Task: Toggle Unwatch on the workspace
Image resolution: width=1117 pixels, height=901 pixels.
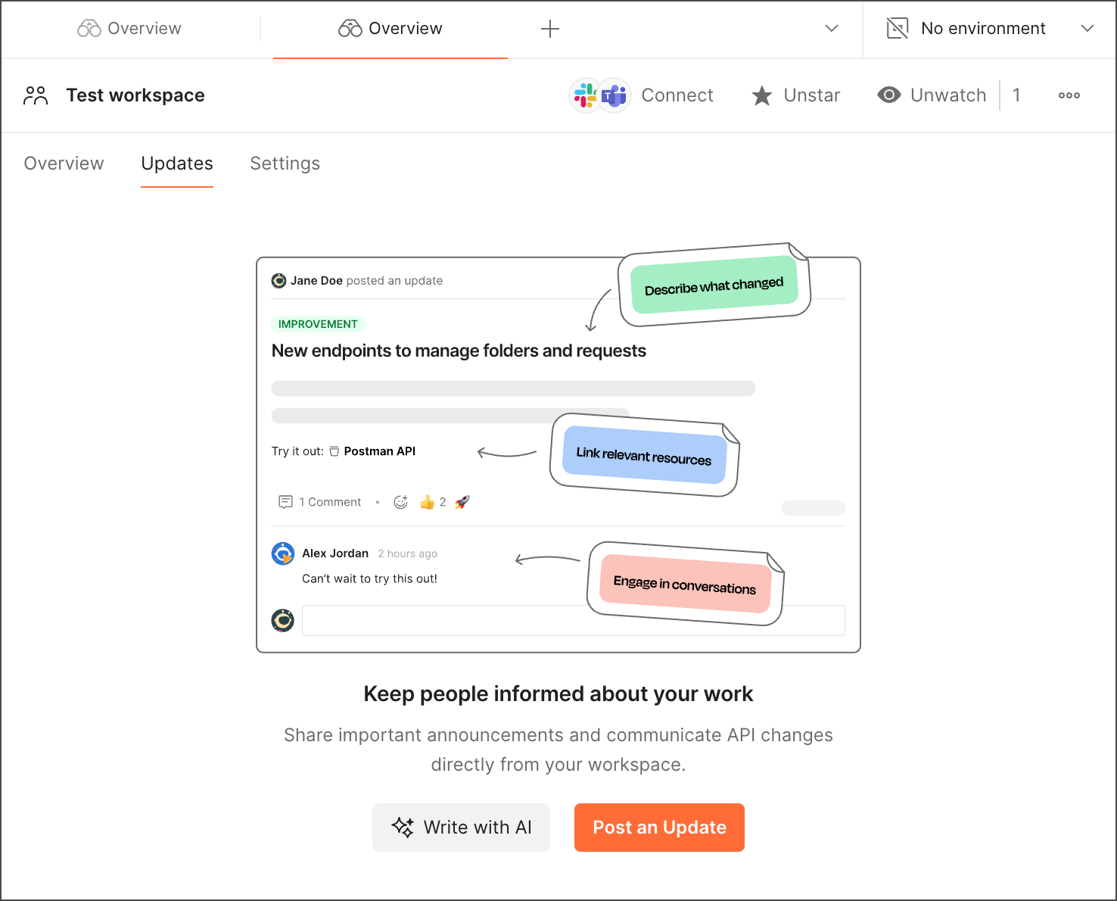Action: pyautogui.click(x=932, y=95)
